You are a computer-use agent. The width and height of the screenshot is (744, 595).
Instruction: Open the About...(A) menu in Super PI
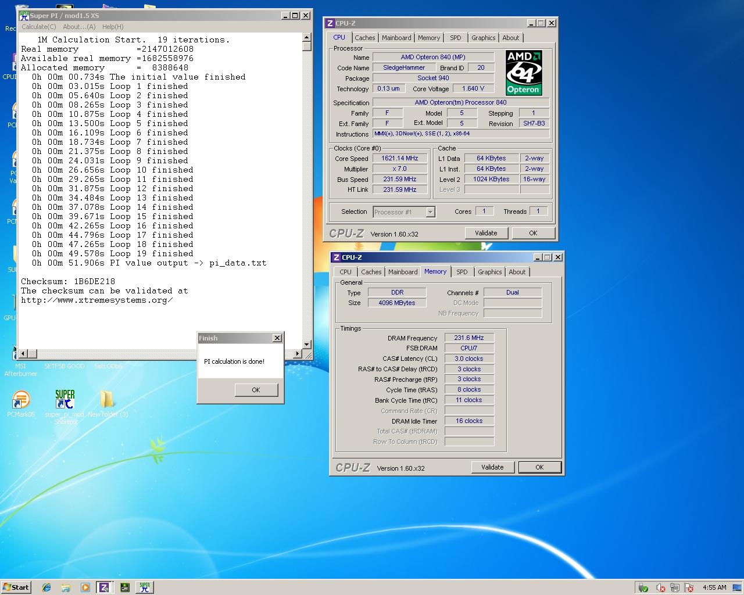click(79, 27)
